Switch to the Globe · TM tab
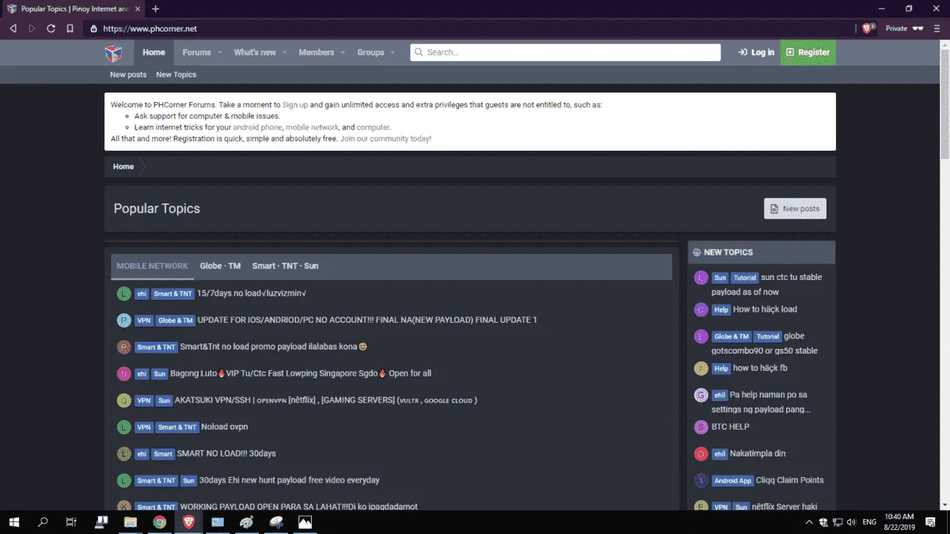This screenshot has width=950, height=534. coord(220,266)
